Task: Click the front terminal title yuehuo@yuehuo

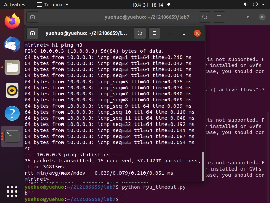Action: [x=86, y=33]
